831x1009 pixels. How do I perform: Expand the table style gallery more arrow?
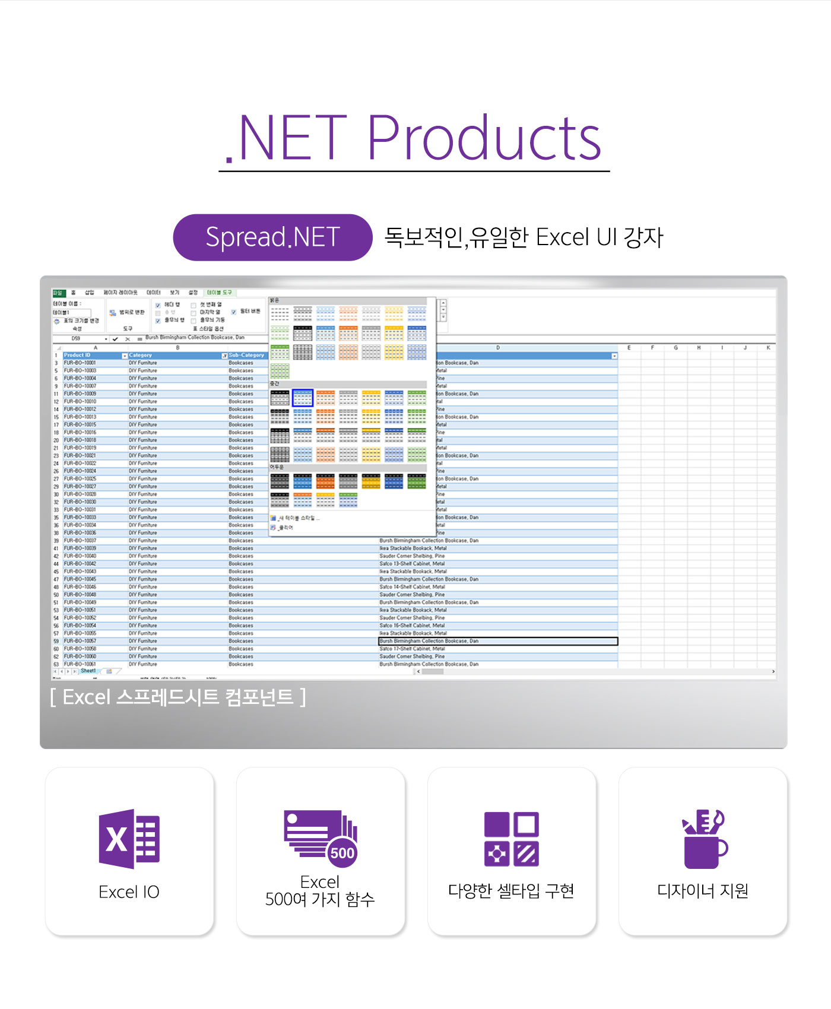pos(443,317)
